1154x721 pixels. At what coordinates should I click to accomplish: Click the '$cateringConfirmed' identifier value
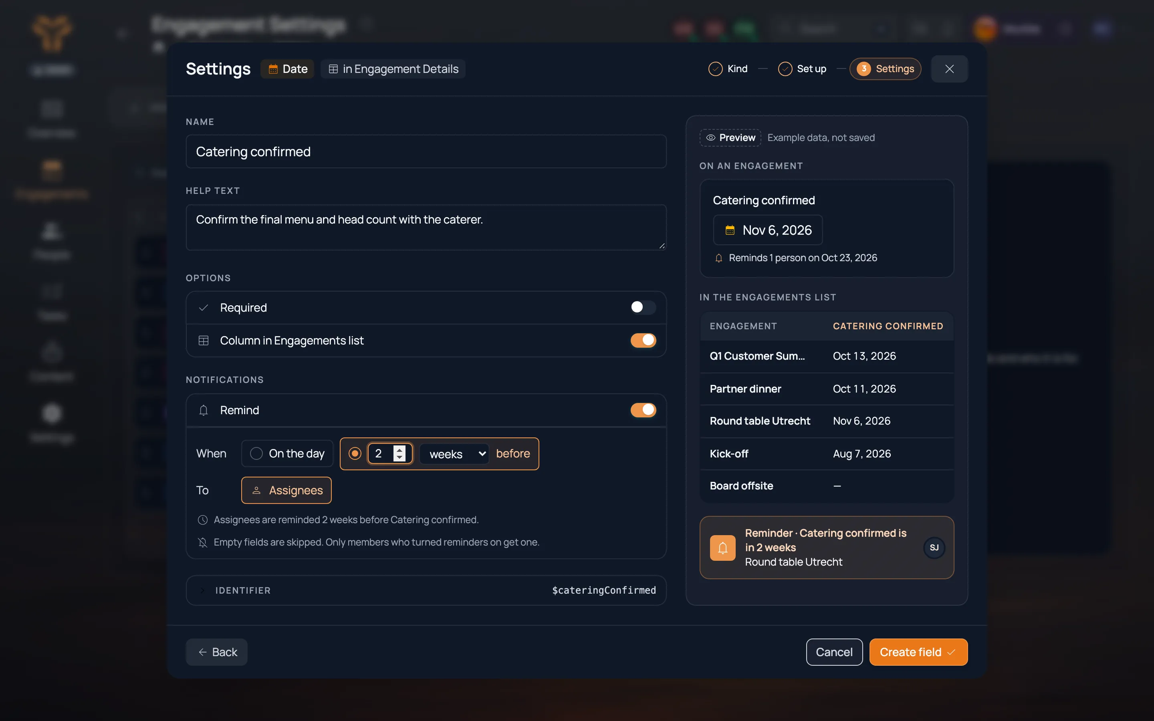click(604, 590)
